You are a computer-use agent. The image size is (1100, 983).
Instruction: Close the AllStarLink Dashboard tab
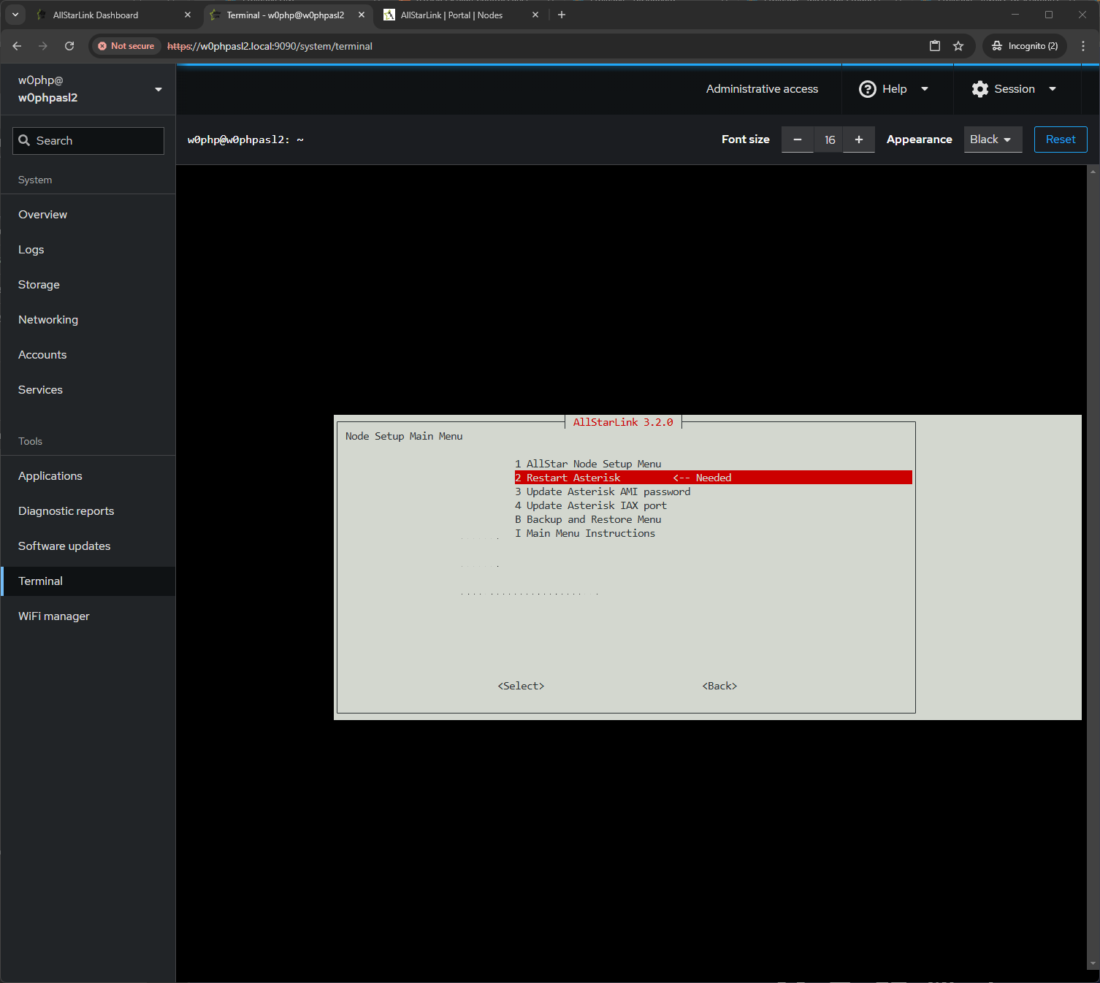(188, 15)
